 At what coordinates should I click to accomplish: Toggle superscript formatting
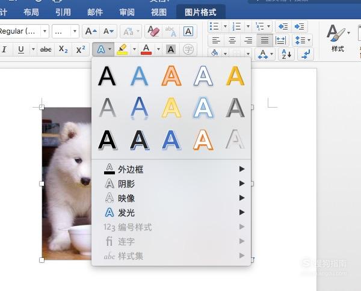click(81, 49)
